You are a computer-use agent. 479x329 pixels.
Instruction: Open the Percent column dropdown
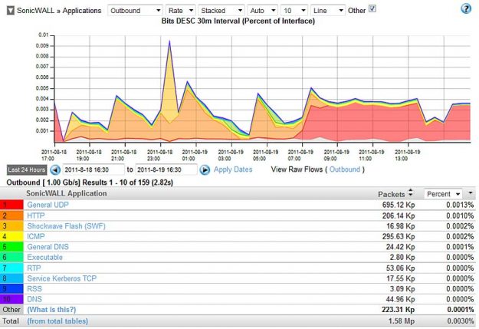pyautogui.click(x=444, y=194)
